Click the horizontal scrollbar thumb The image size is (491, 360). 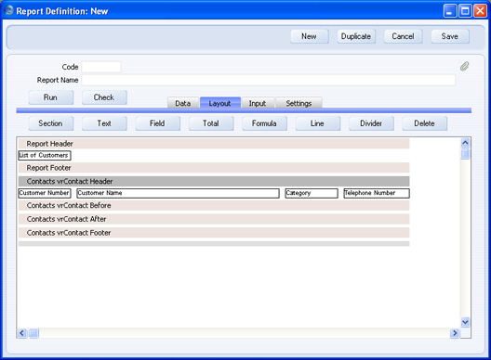pos(33,333)
